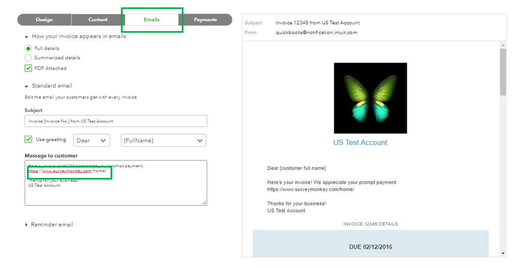Choose the Summarized details radio option
The height and width of the screenshot is (268, 517).
pos(28,58)
